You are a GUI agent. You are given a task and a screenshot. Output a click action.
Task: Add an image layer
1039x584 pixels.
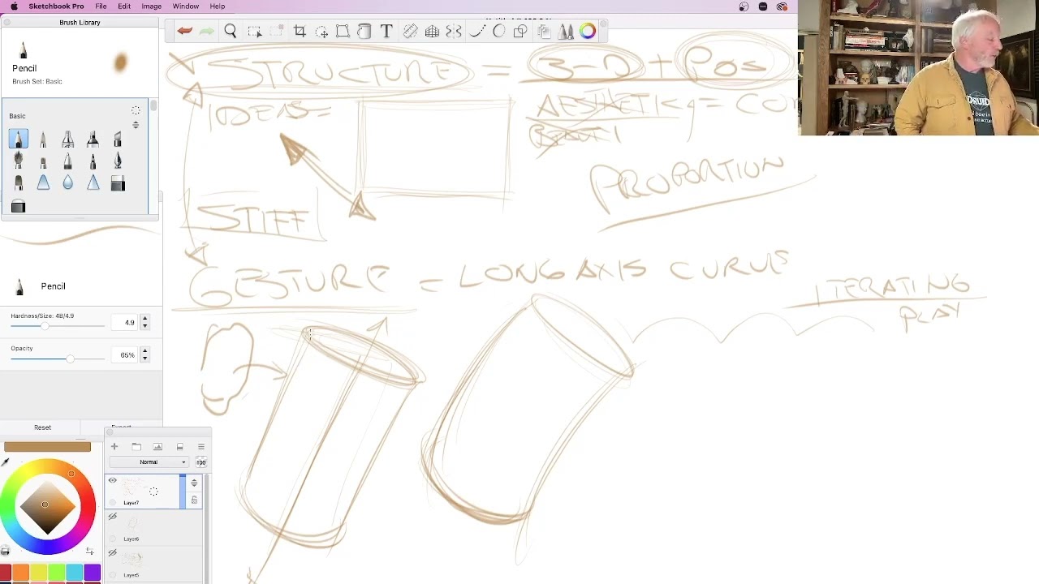pos(157,447)
